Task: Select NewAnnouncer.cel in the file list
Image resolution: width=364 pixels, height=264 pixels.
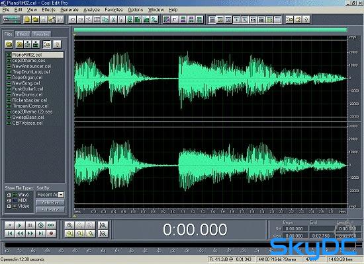Action: (x=32, y=66)
